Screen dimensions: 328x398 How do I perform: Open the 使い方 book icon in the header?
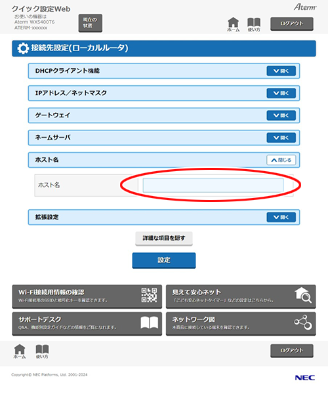[254, 24]
